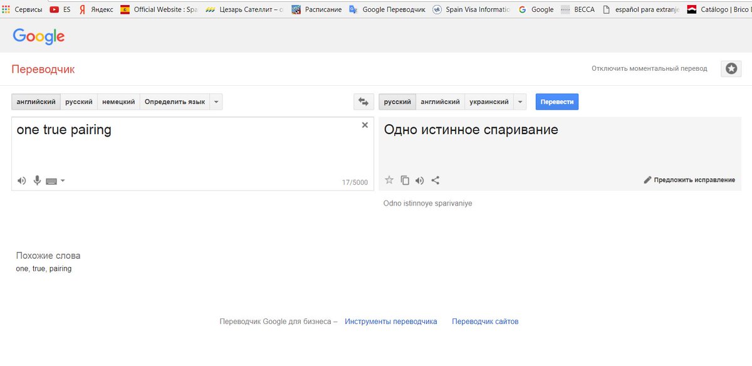The height and width of the screenshot is (366, 752).
Task: Click into the source text field
Action: pyautogui.click(x=193, y=154)
